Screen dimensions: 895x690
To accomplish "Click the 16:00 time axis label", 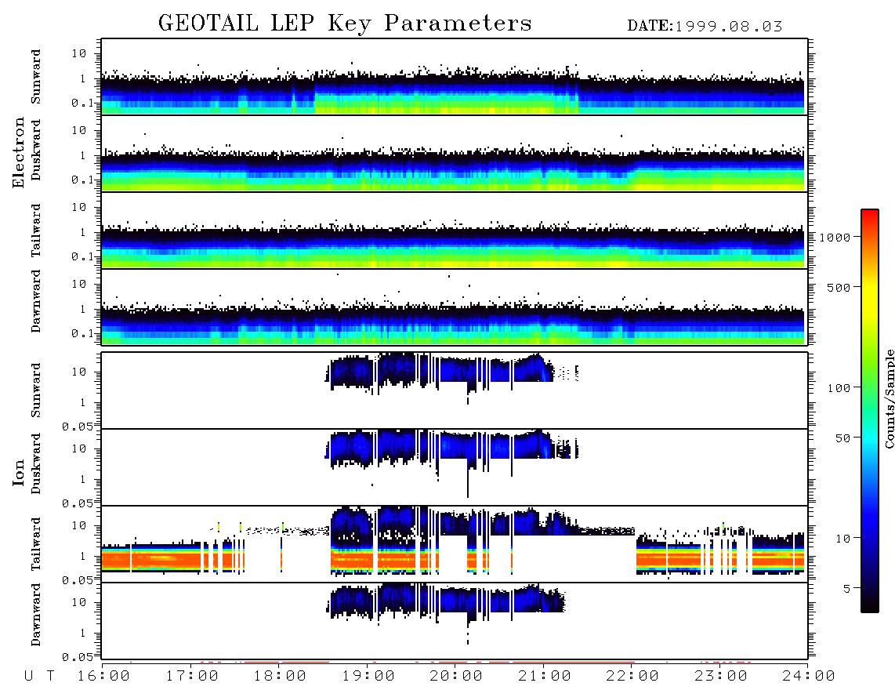I will tap(104, 676).
